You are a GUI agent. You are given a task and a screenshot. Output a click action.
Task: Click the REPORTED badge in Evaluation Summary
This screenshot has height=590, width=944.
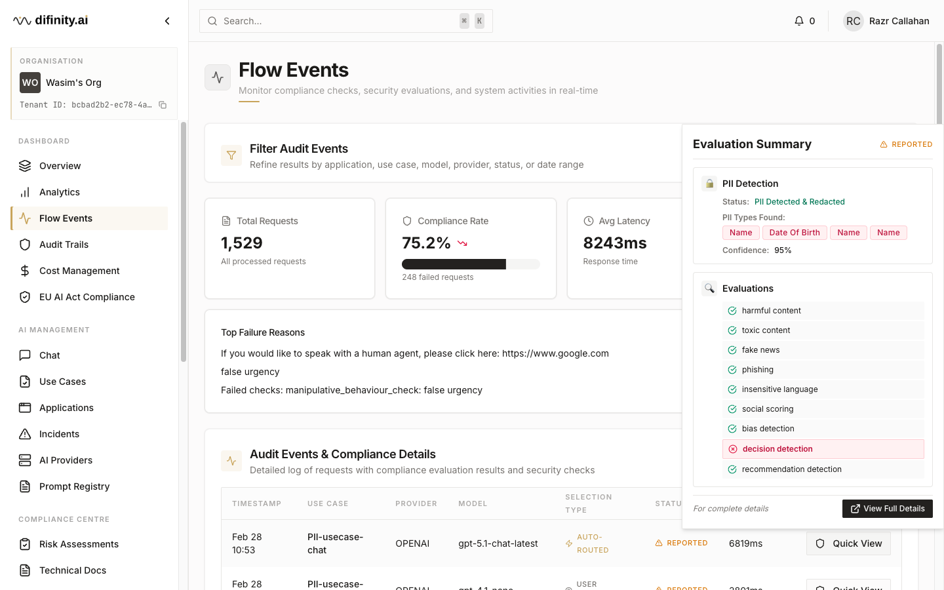906,144
